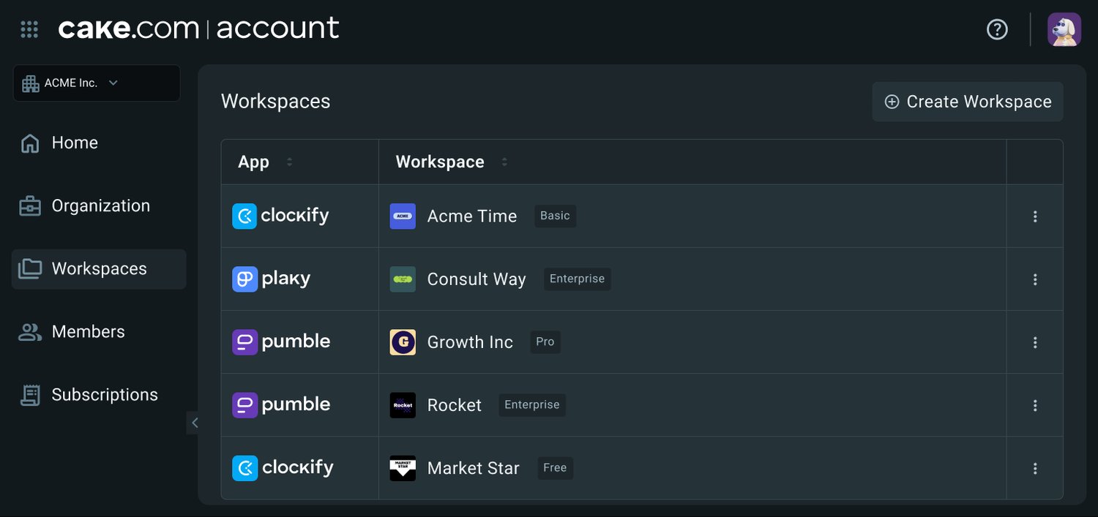Sort table by App column
The height and width of the screenshot is (517, 1098).
click(289, 162)
